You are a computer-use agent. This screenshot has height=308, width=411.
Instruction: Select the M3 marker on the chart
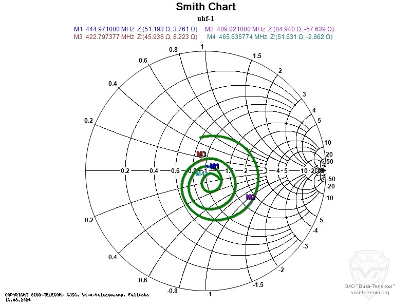point(201,153)
